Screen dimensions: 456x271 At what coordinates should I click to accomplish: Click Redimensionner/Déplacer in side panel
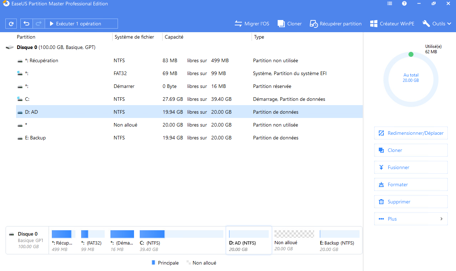(411, 133)
